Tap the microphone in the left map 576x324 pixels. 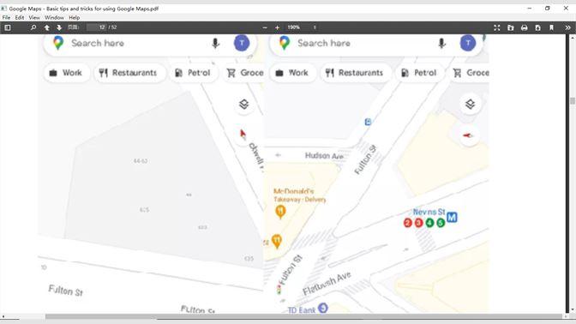click(216, 44)
